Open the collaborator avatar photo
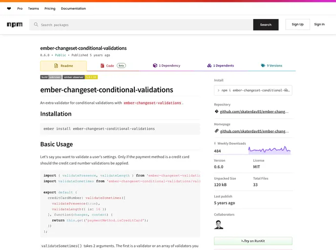The width and height of the screenshot is (336, 250). [219, 225]
